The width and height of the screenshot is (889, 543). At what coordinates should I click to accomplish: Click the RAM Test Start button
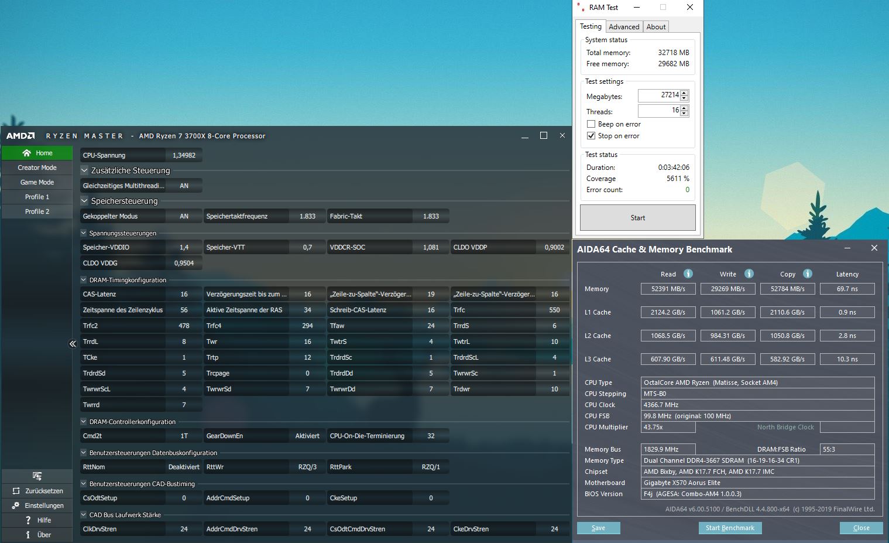(638, 218)
